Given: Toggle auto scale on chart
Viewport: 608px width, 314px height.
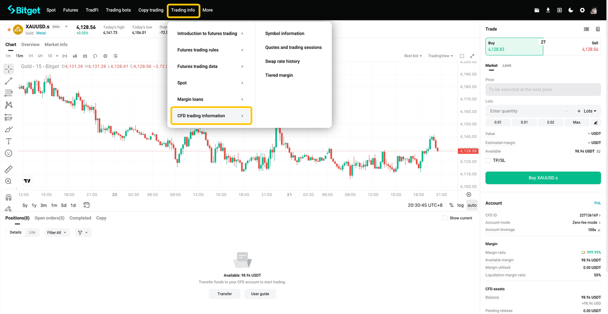Looking at the screenshot, I should click(x=472, y=205).
